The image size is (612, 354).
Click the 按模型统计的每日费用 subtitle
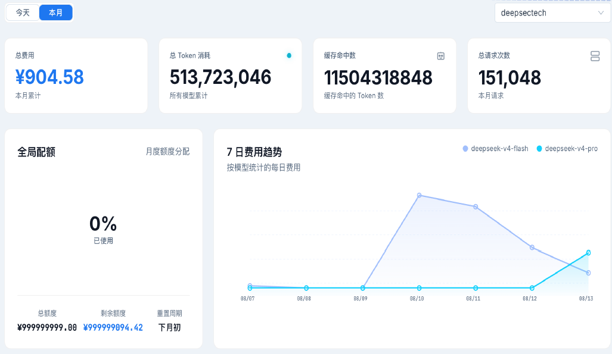[263, 168]
